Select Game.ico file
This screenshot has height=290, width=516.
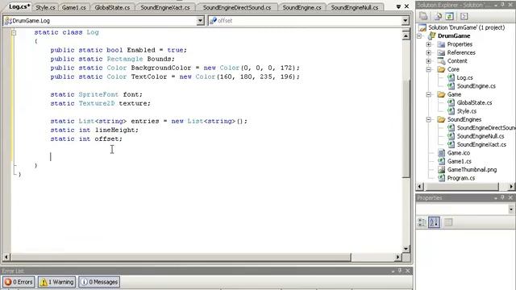[459, 153]
